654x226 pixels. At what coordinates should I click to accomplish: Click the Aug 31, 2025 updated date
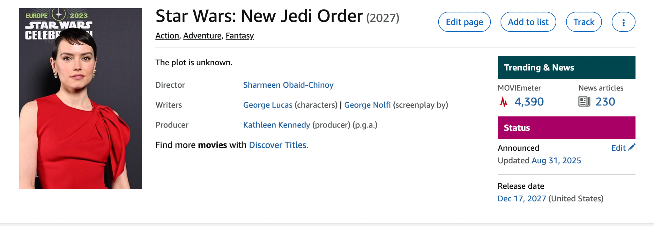(x=556, y=160)
